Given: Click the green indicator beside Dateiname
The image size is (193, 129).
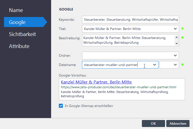Looking at the screenshot, I should (x=183, y=64).
